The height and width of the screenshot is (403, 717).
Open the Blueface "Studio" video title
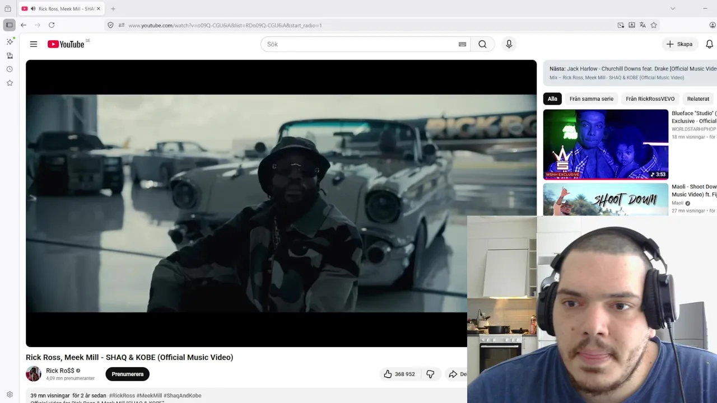[x=694, y=117]
